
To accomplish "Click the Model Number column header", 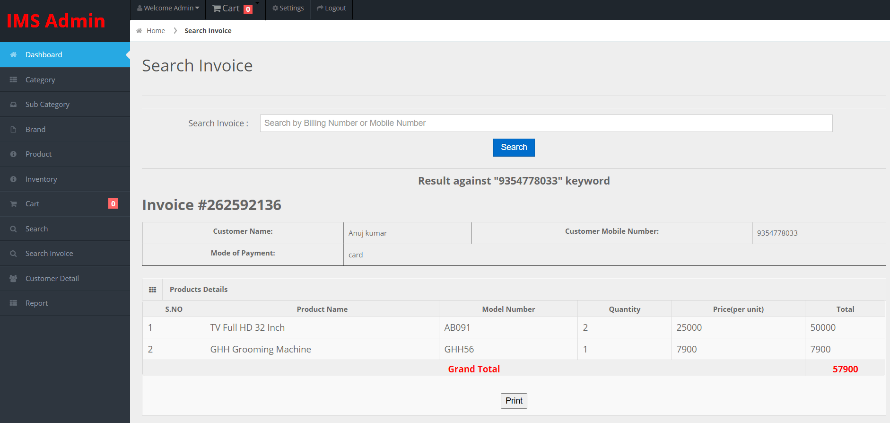I will click(x=508, y=309).
